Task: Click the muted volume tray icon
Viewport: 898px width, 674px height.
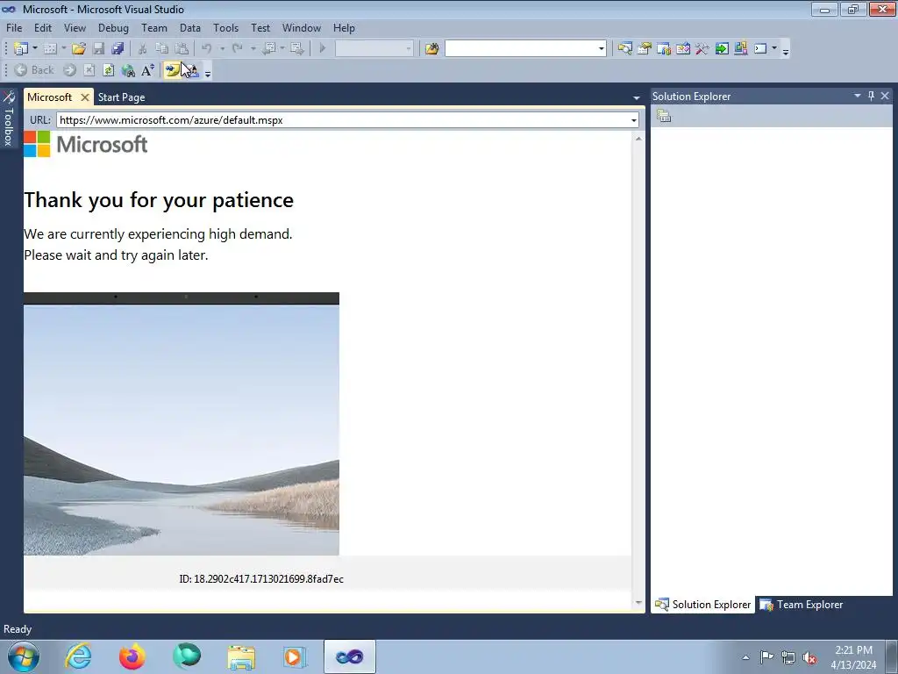Action: [809, 657]
